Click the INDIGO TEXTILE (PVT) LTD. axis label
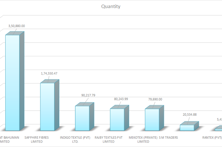This screenshot has height=147, width=222. click(75, 139)
